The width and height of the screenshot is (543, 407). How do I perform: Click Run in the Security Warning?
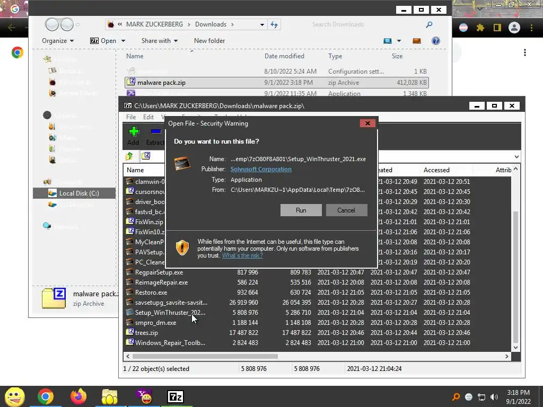(301, 210)
